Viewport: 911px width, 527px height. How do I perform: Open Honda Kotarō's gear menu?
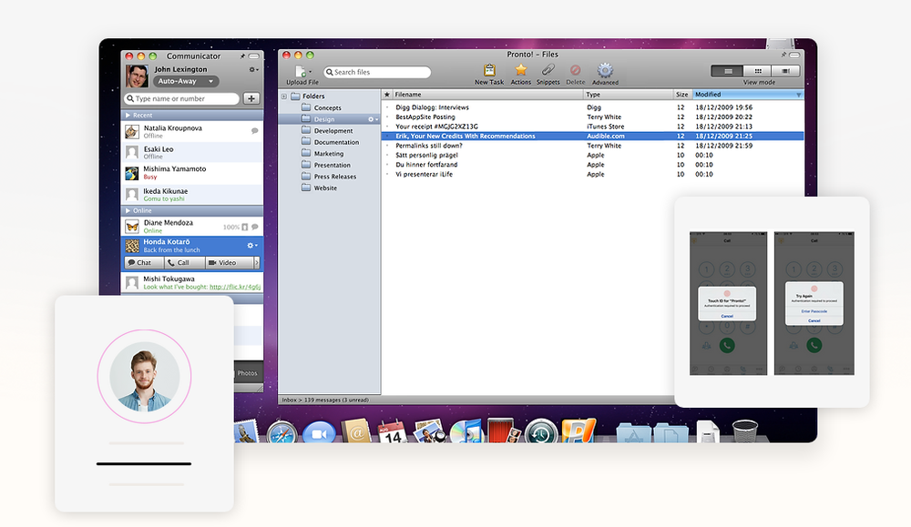252,246
